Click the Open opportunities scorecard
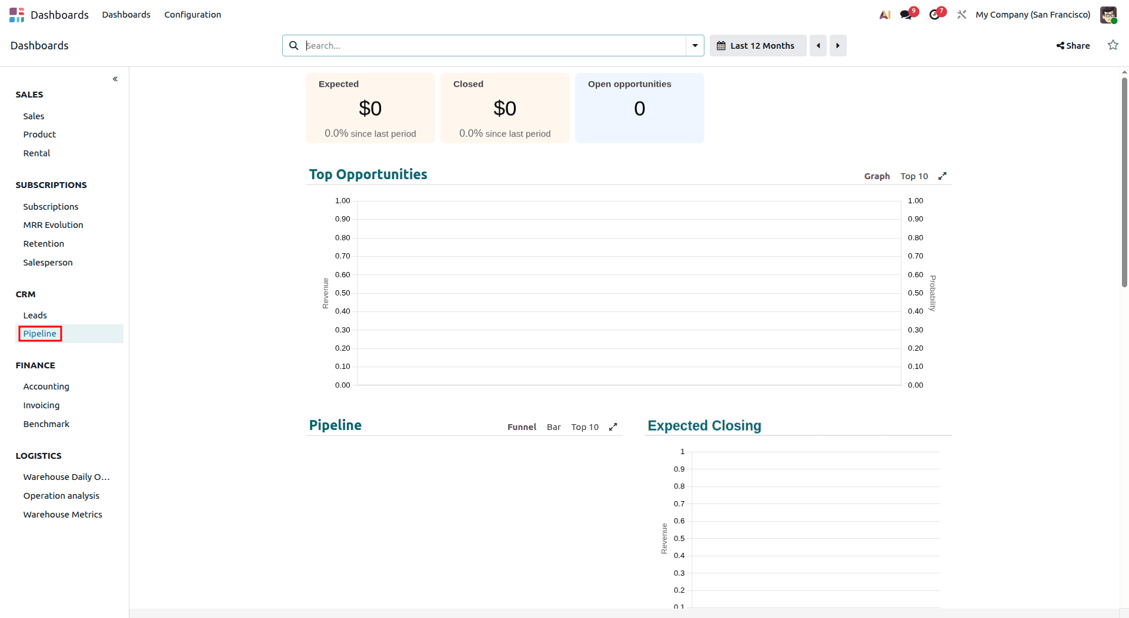The image size is (1129, 618). (639, 108)
